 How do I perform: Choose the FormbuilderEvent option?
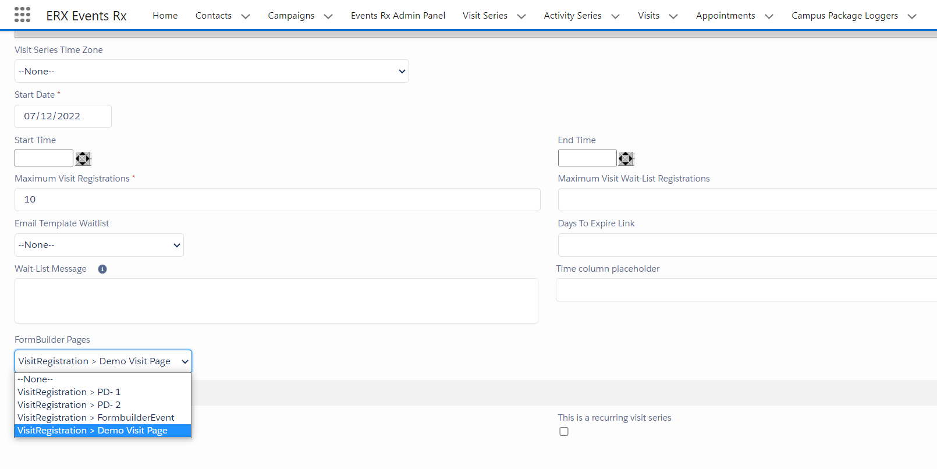click(x=96, y=418)
